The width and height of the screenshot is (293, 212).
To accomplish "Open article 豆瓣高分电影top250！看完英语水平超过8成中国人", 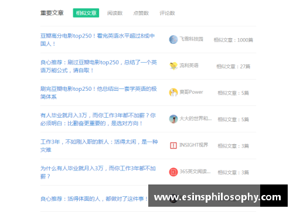I will pos(97,40).
